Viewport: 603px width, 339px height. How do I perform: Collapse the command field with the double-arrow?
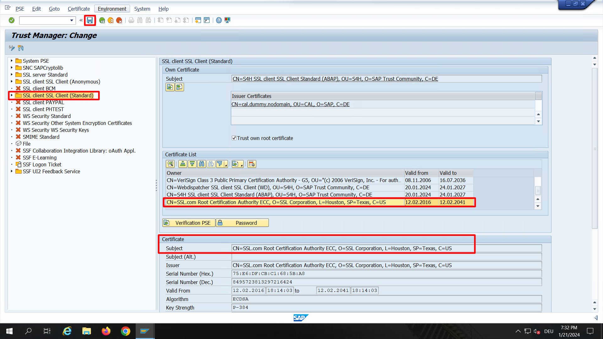click(x=81, y=20)
